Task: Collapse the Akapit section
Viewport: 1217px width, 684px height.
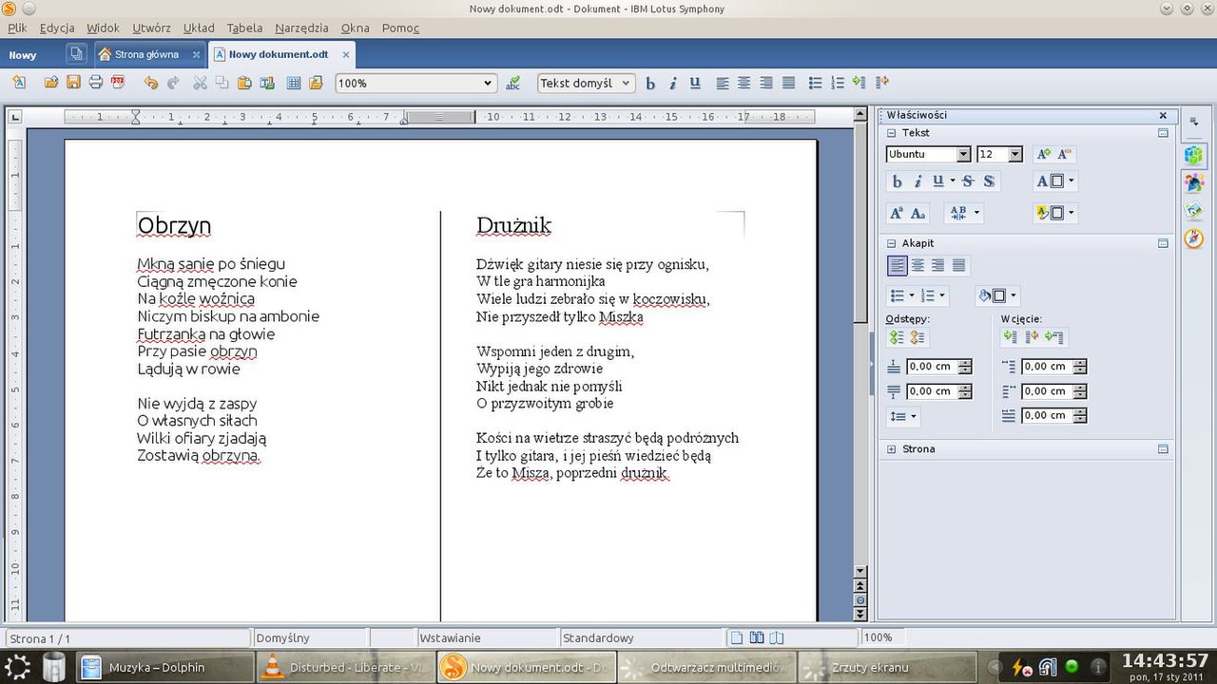Action: pos(892,243)
